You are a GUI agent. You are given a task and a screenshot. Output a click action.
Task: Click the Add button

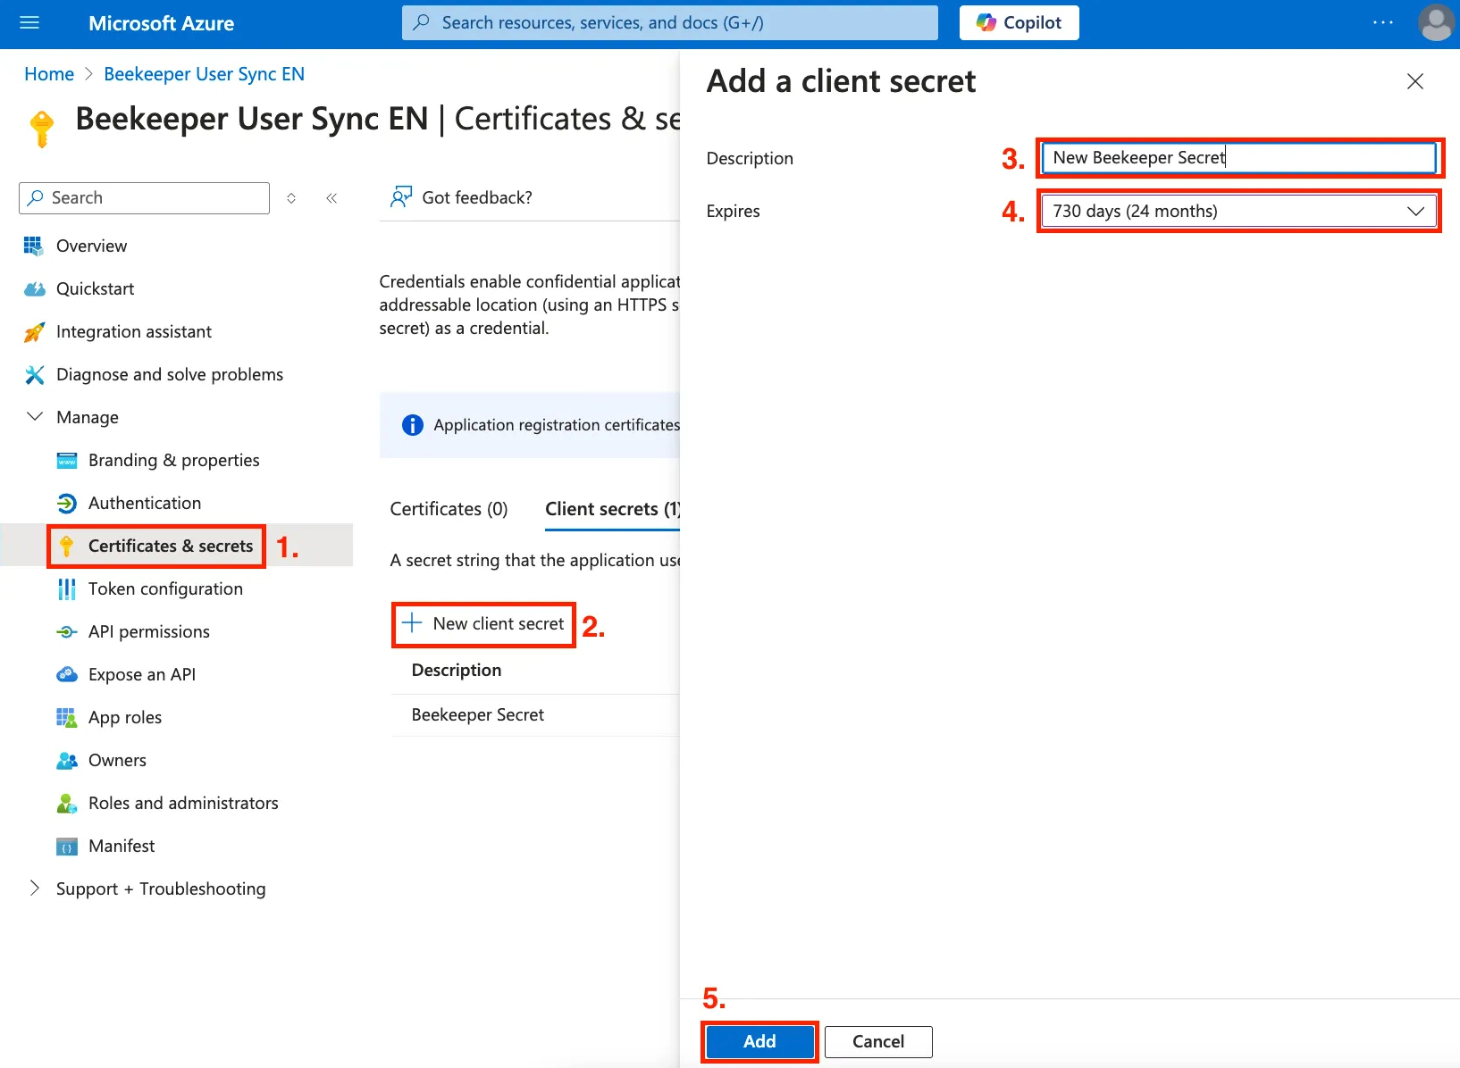pos(759,1042)
